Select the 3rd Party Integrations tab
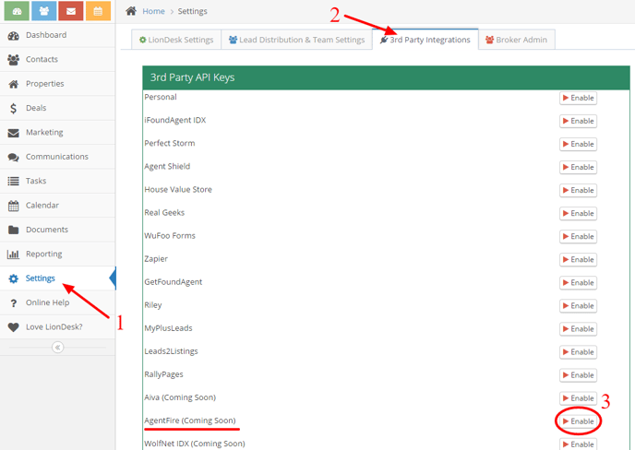Screen dimensions: 635x450 point(425,40)
